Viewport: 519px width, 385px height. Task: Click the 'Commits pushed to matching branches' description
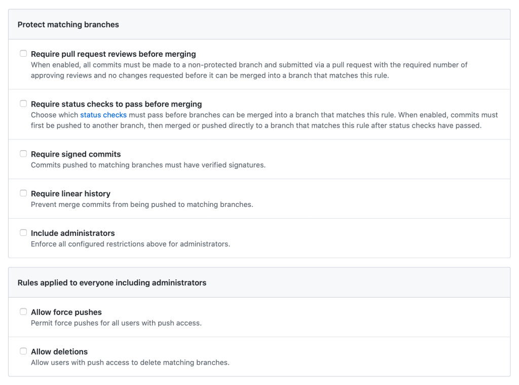click(x=148, y=165)
